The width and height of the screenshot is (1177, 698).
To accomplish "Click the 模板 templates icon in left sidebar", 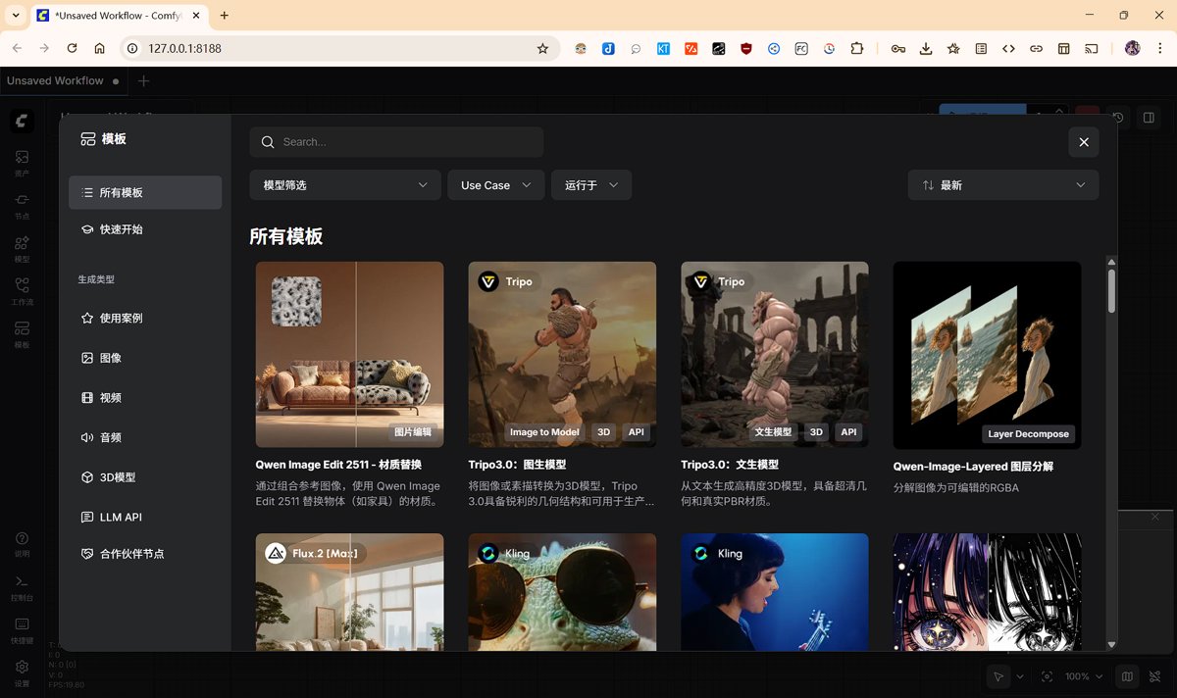I will coord(22,334).
